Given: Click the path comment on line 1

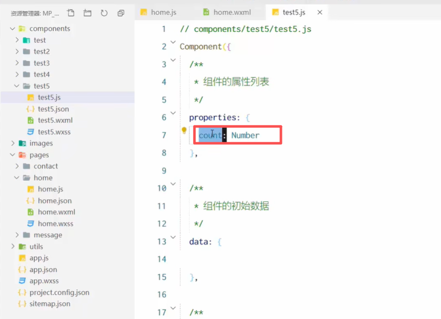Looking at the screenshot, I should coord(246,29).
